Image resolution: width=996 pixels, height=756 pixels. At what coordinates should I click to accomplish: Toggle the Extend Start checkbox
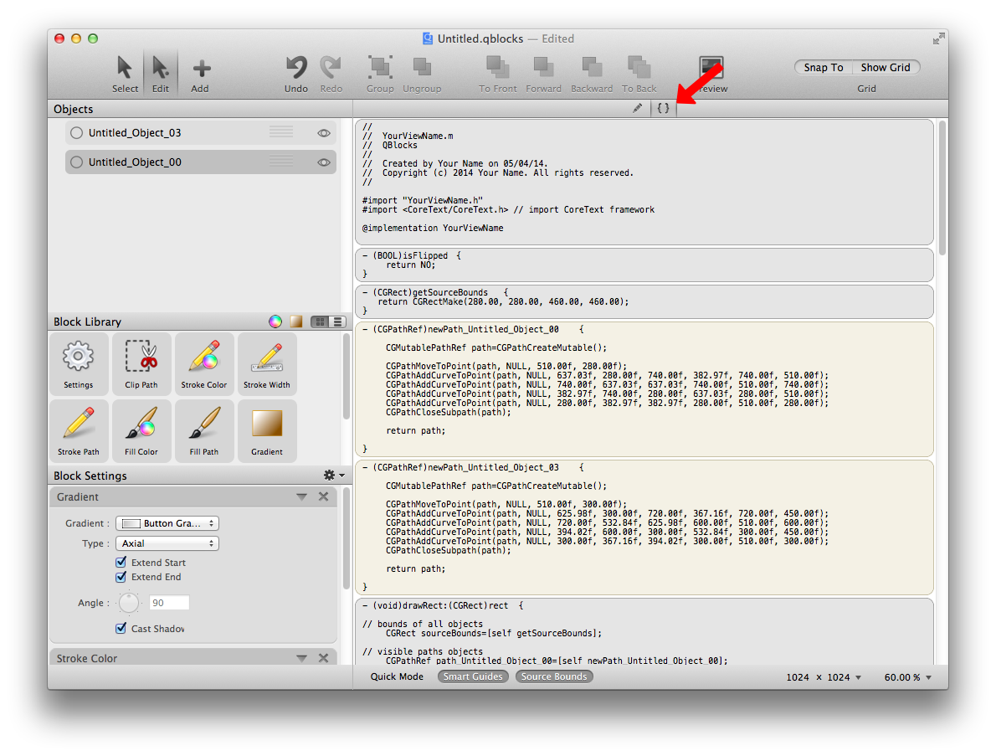point(121,562)
